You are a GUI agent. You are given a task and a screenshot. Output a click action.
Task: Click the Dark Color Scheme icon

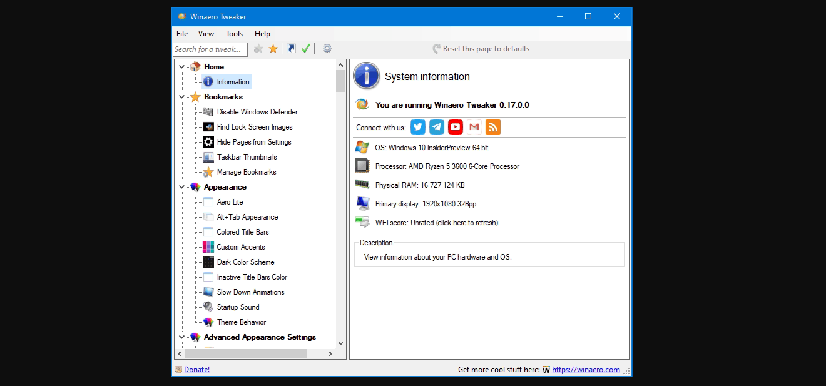pos(208,262)
